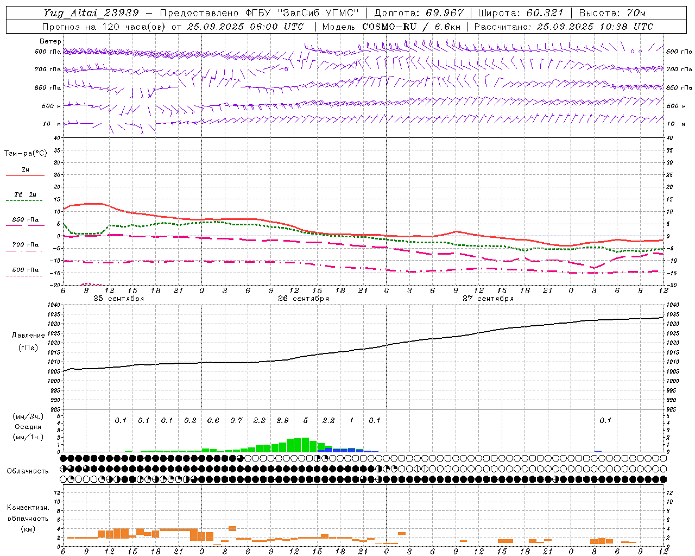Click the precipitation total 0.6
Screen dimensions: 695x556
(x=213, y=420)
